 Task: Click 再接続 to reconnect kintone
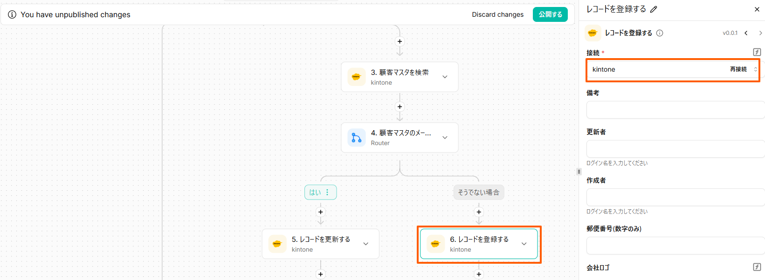[738, 69]
